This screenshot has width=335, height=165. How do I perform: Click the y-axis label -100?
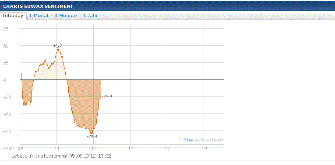[x=9, y=148]
